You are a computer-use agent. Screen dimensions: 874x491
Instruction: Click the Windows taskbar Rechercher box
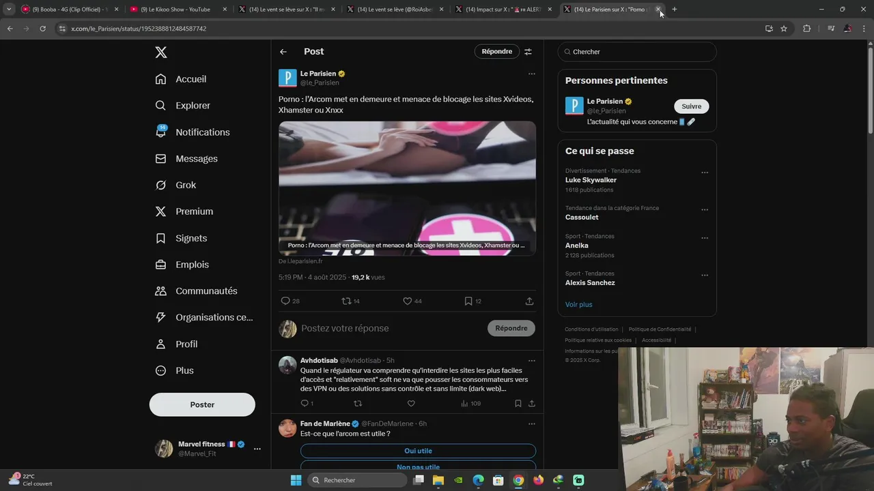point(357,480)
